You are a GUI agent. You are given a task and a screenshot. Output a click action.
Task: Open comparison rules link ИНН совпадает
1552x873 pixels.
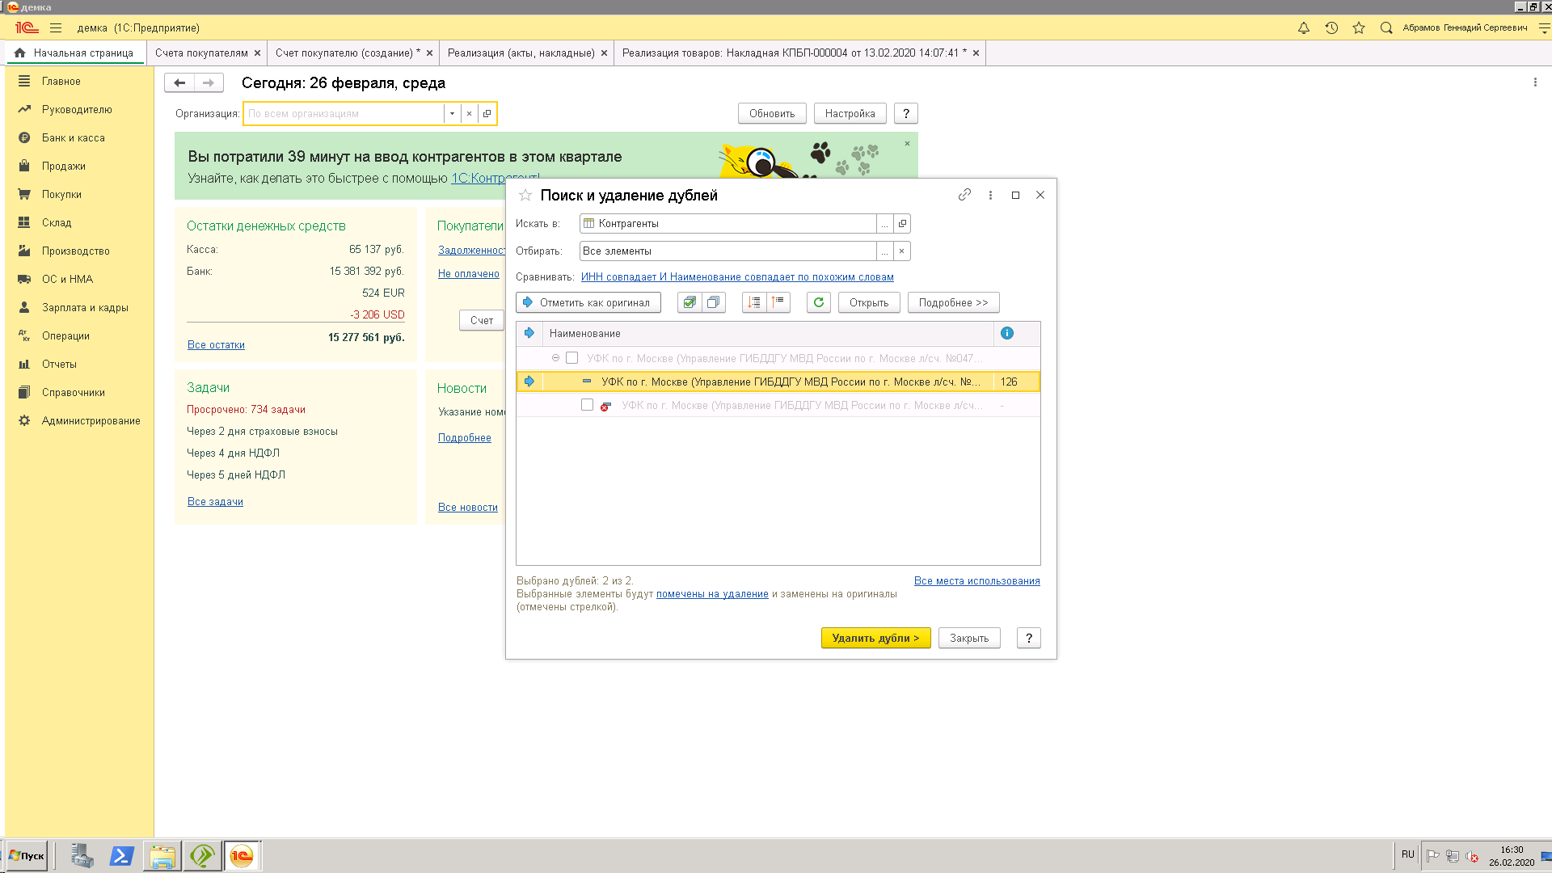tap(737, 277)
